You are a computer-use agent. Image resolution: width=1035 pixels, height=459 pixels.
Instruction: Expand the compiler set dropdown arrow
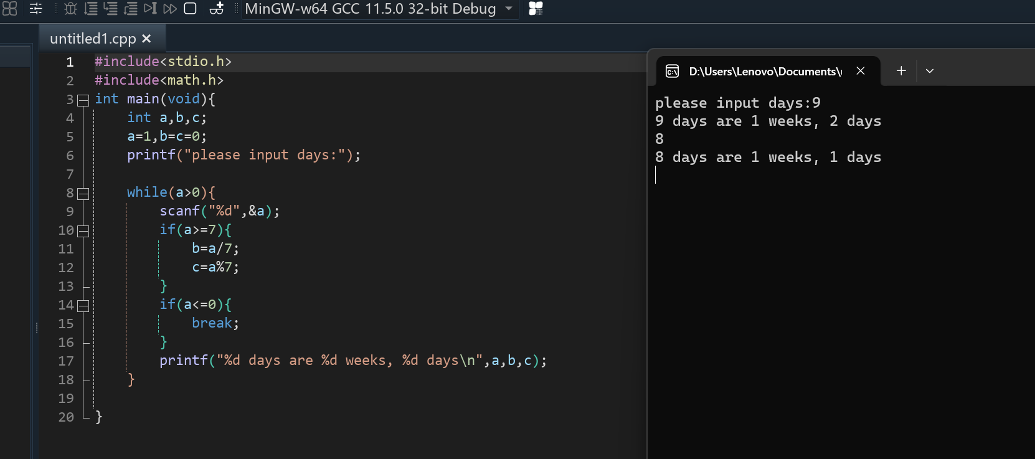coord(509,9)
